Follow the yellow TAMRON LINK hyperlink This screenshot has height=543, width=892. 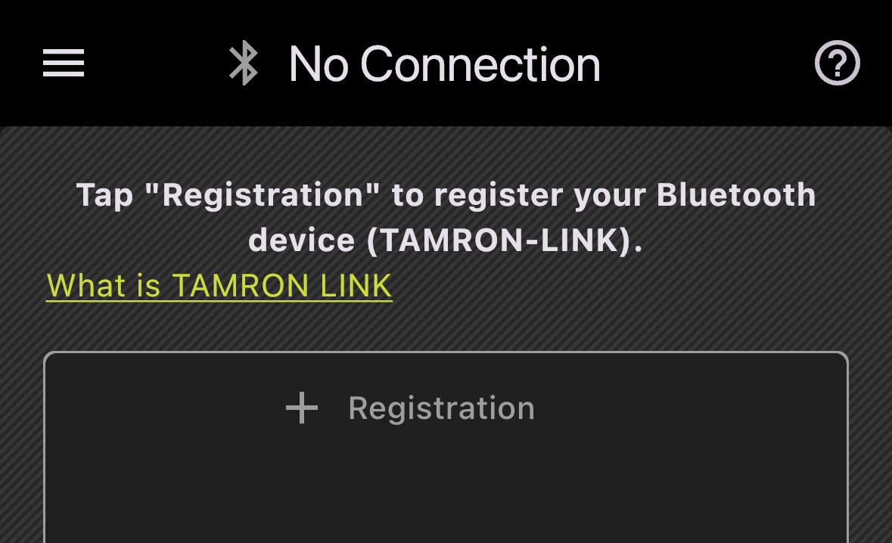[218, 285]
